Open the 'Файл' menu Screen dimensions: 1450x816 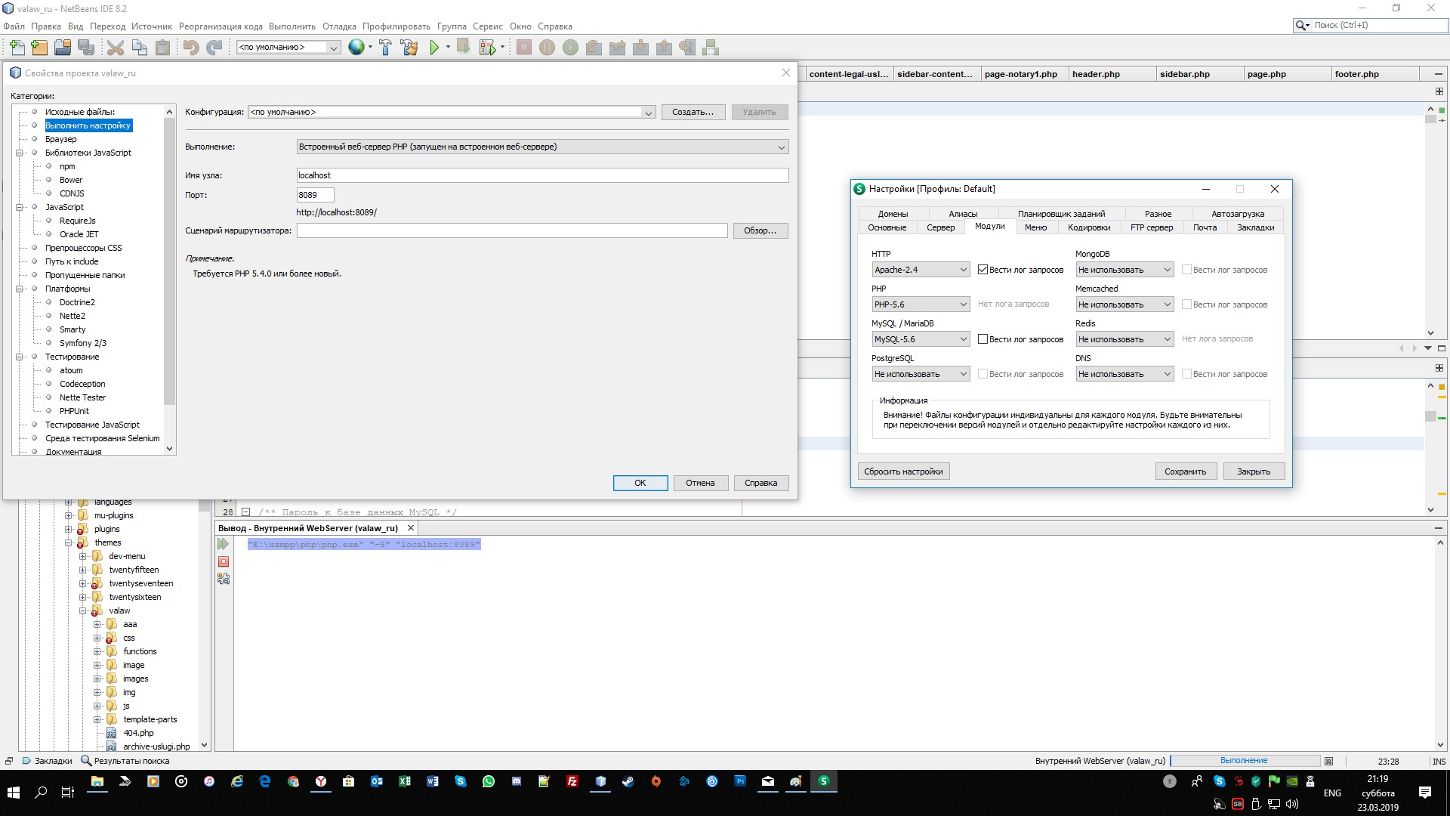point(14,26)
